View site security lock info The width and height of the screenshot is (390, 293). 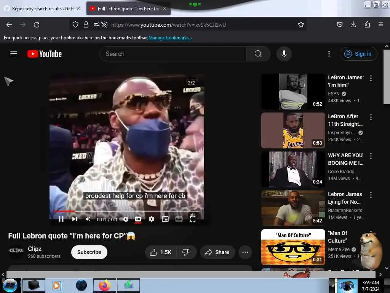click(x=86, y=24)
